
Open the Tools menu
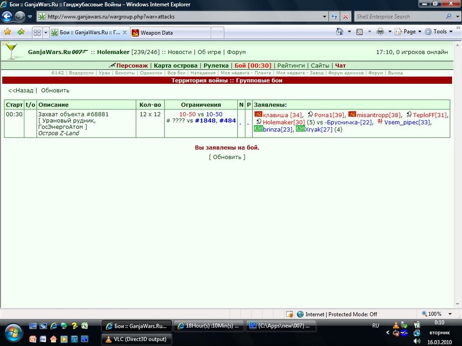[x=439, y=31]
